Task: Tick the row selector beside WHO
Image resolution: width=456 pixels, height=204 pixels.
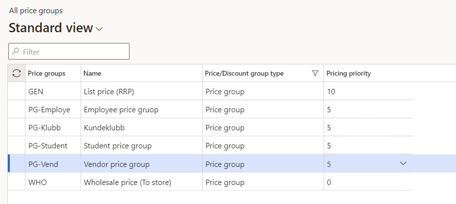Action: tap(17, 182)
